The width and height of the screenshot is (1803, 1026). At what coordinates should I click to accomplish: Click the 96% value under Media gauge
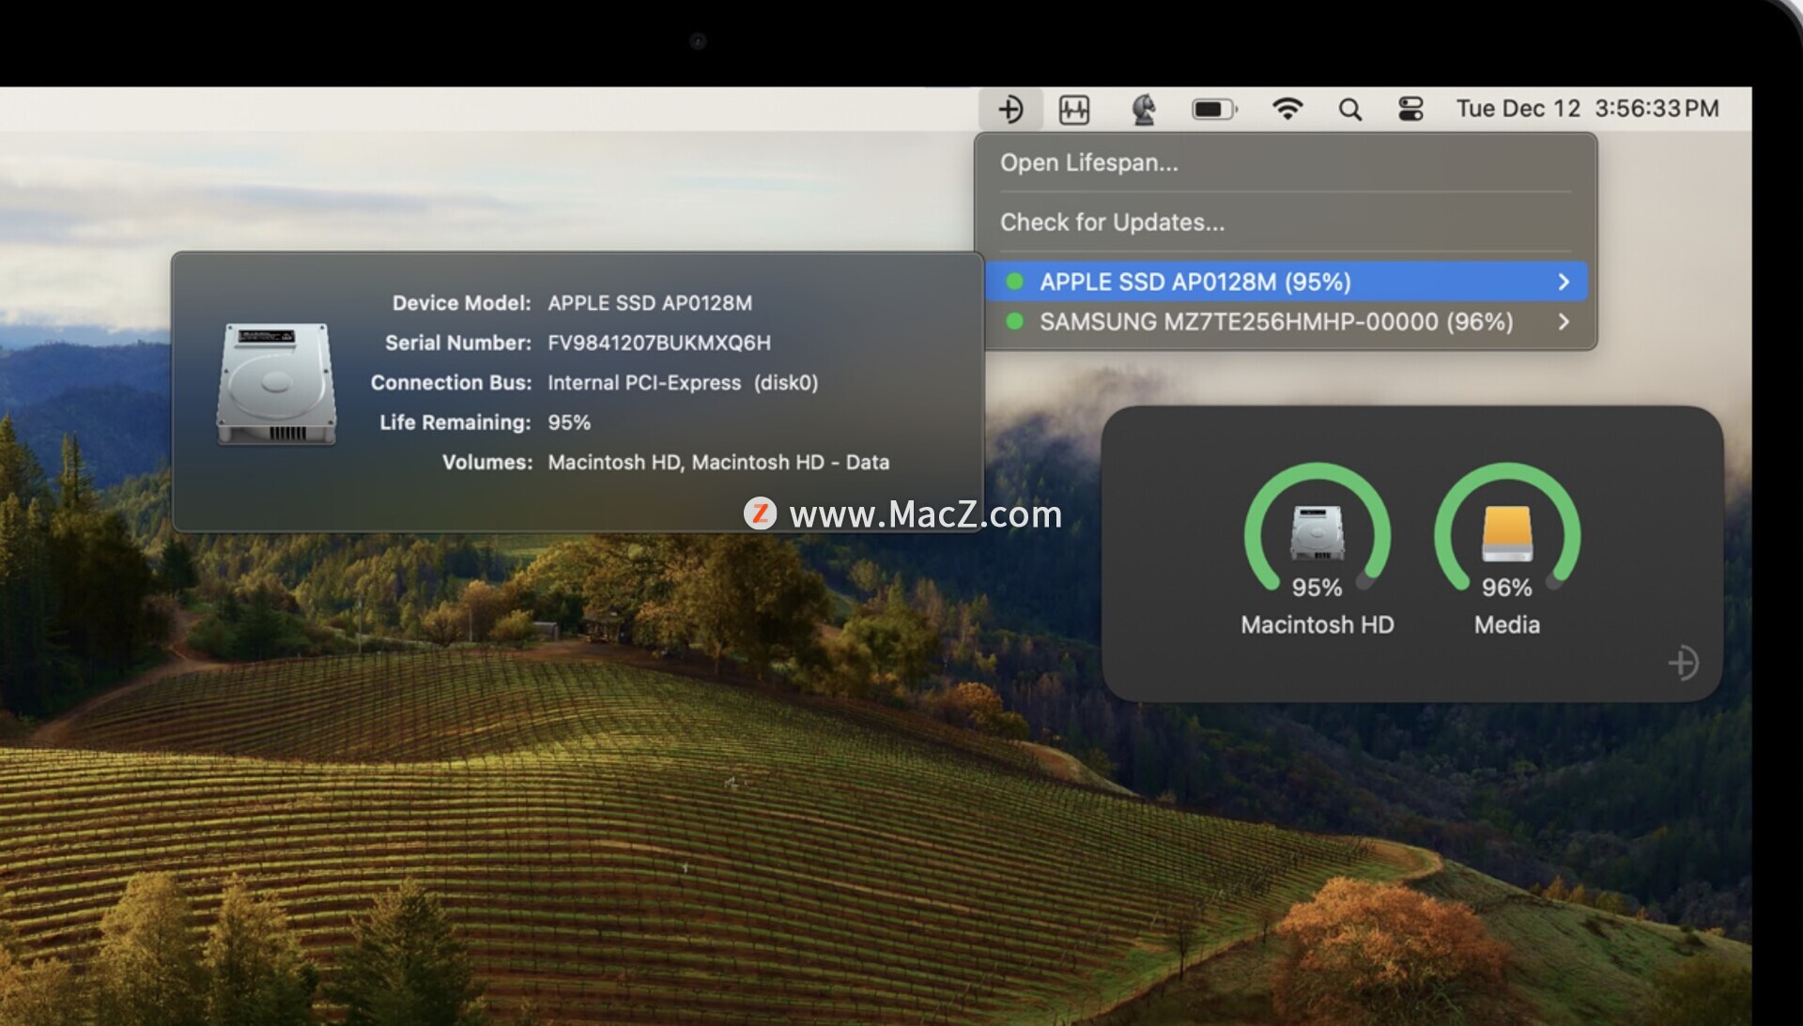[1507, 588]
